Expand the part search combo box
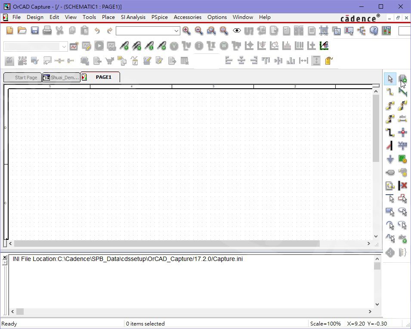The height and width of the screenshot is (329, 411). pyautogui.click(x=176, y=31)
